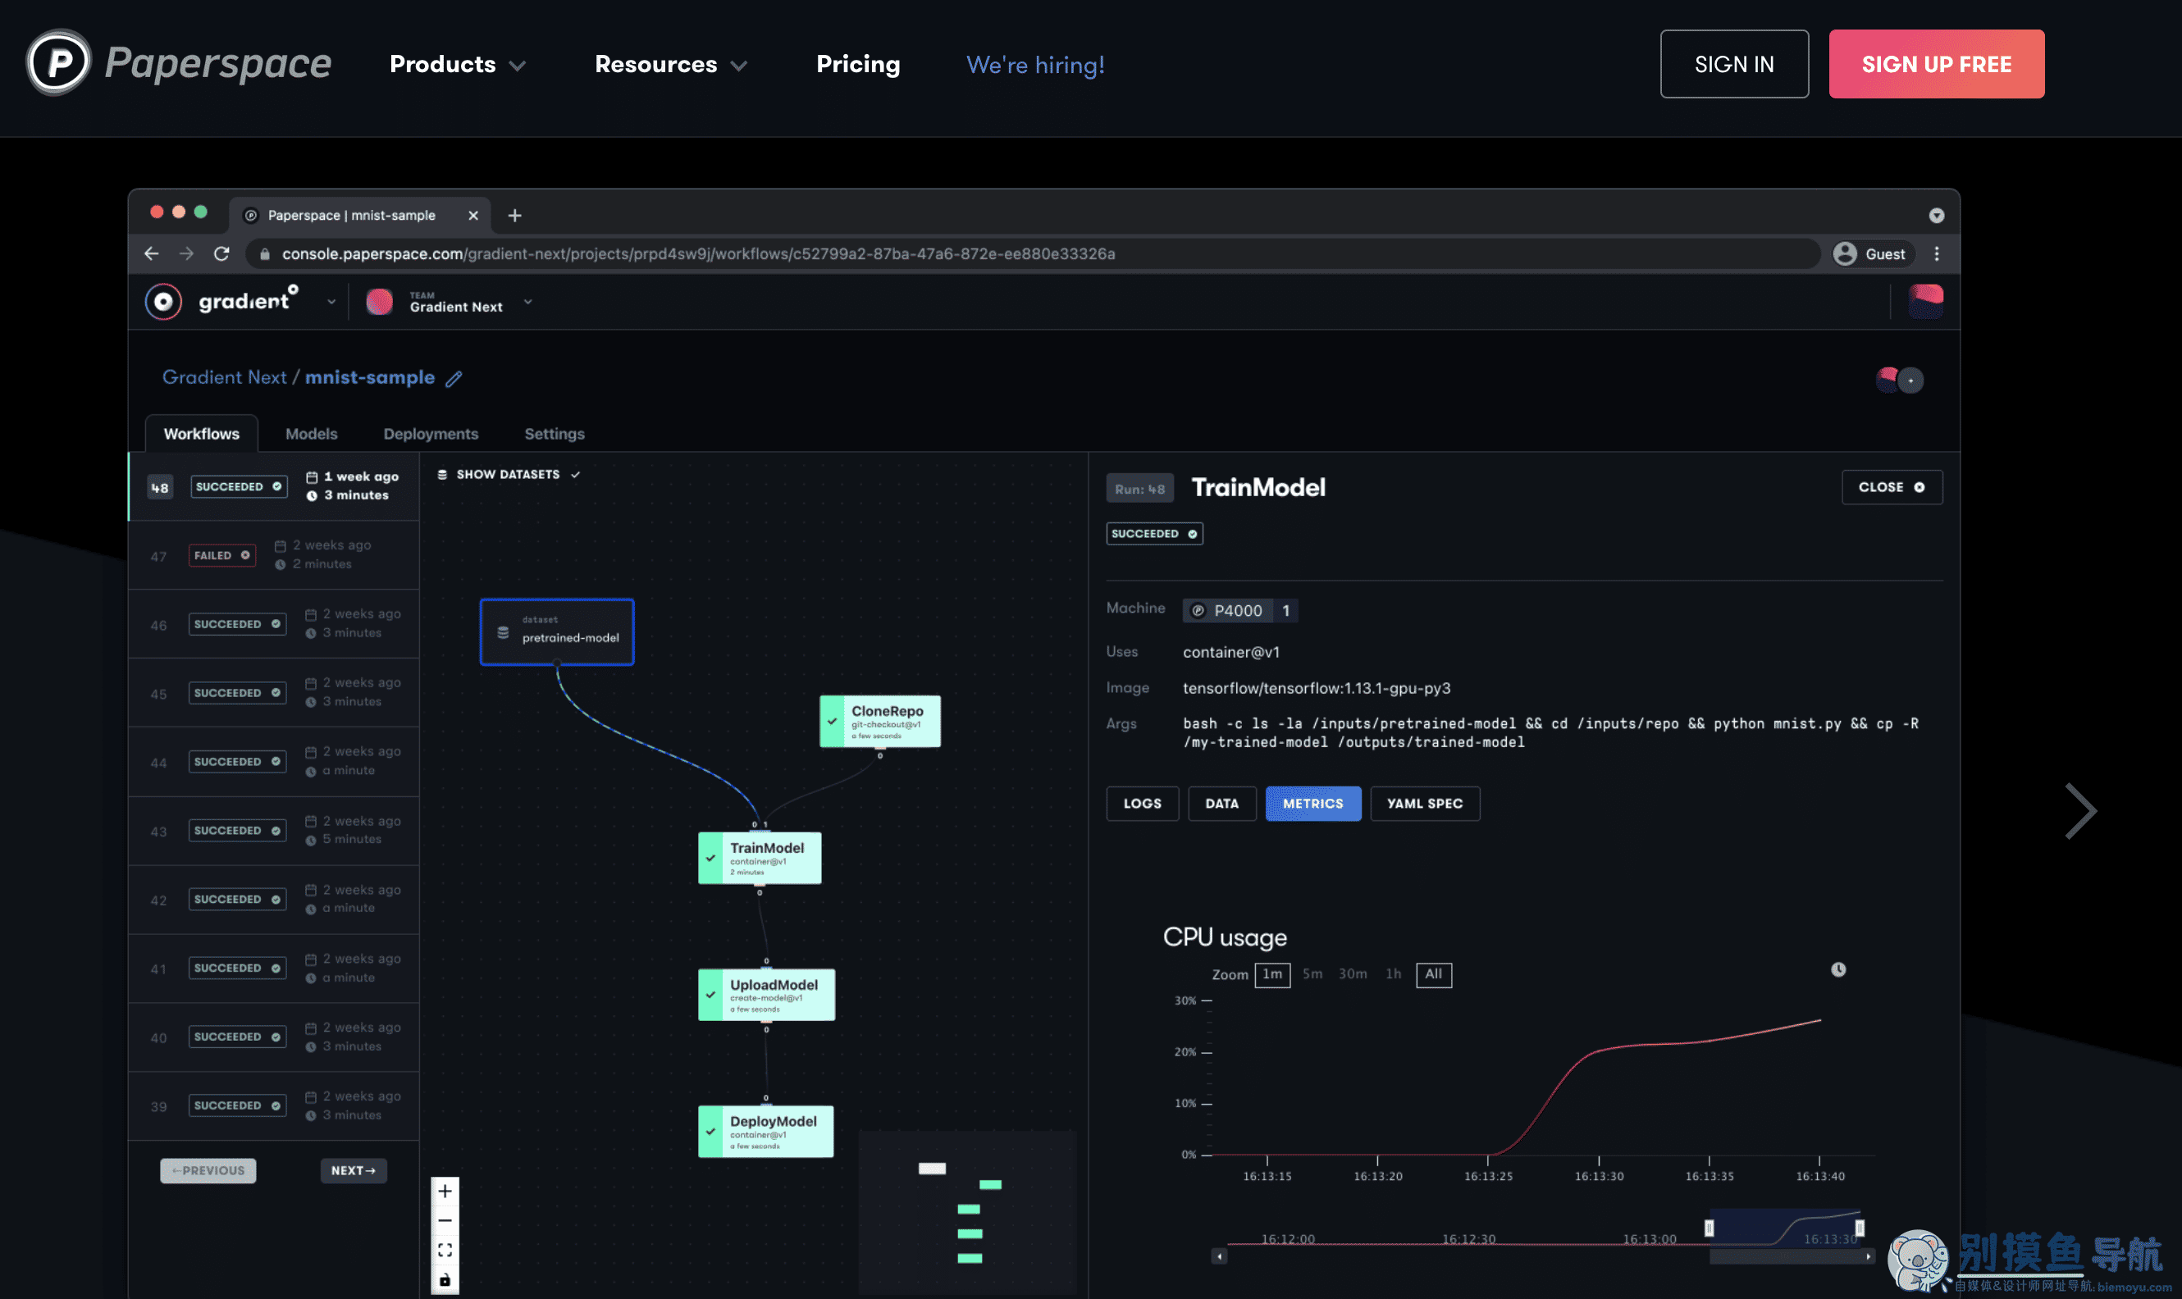The image size is (2182, 1299).
Task: Set chart zoom to 1m
Action: click(x=1272, y=974)
